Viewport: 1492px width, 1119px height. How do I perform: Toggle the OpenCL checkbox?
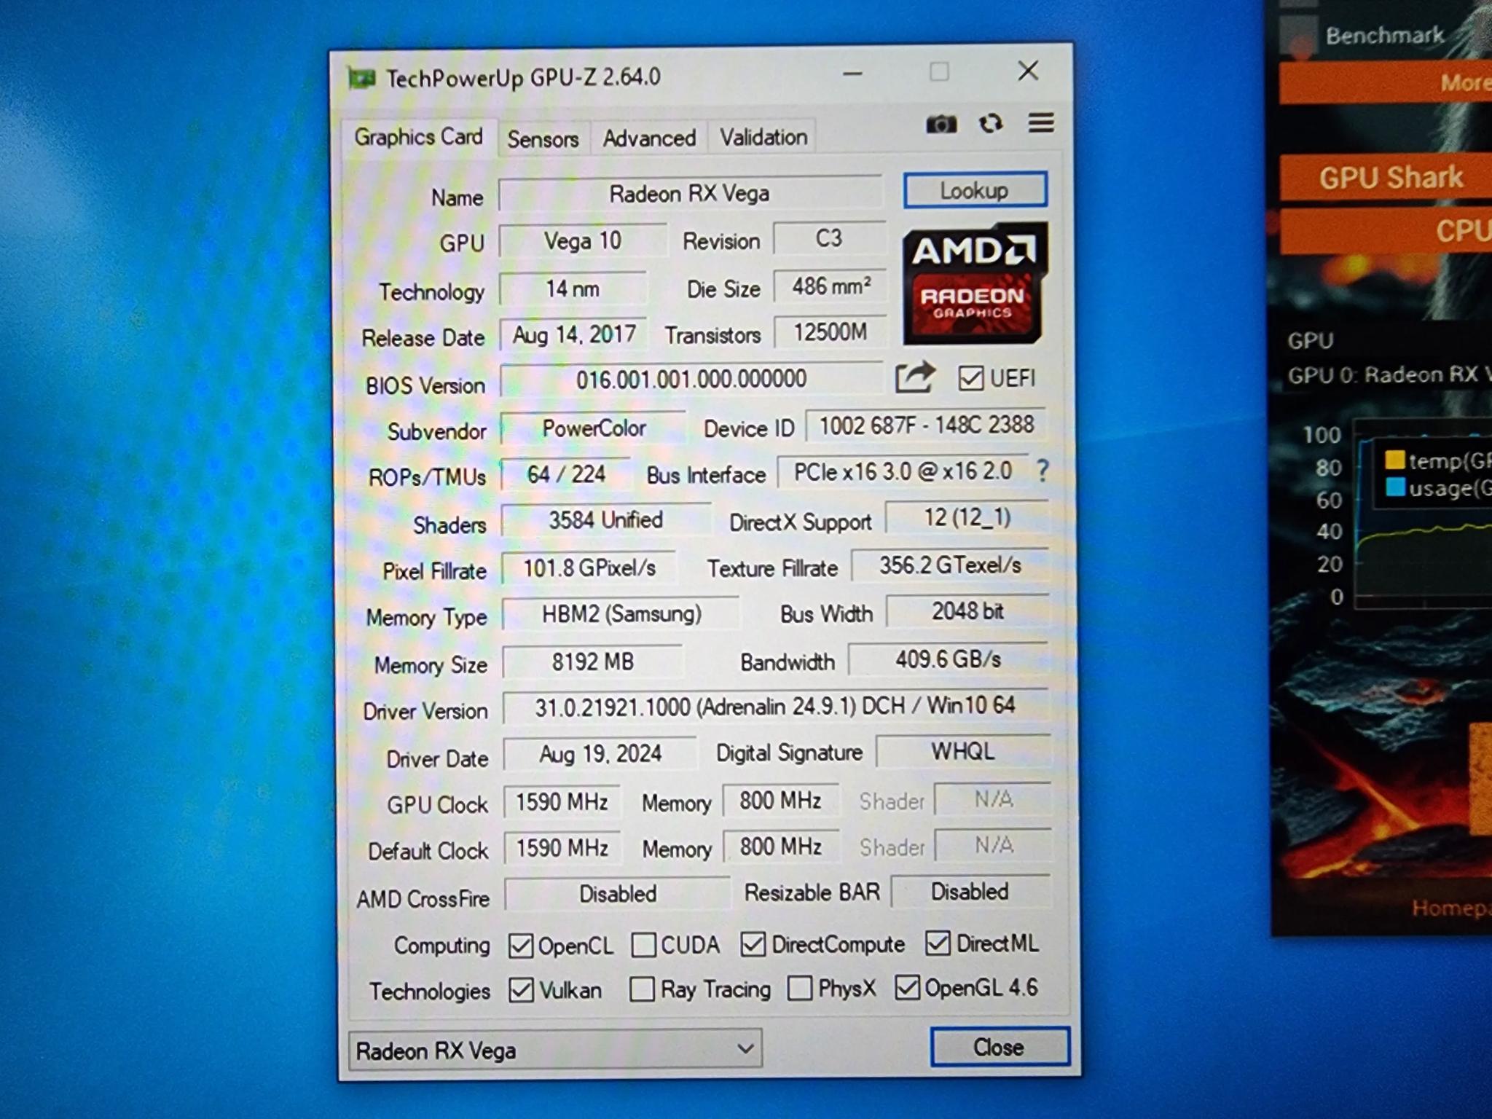(x=521, y=946)
